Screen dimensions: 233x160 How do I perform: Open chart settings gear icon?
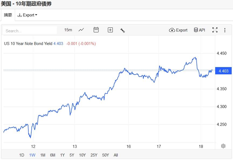click(223, 146)
